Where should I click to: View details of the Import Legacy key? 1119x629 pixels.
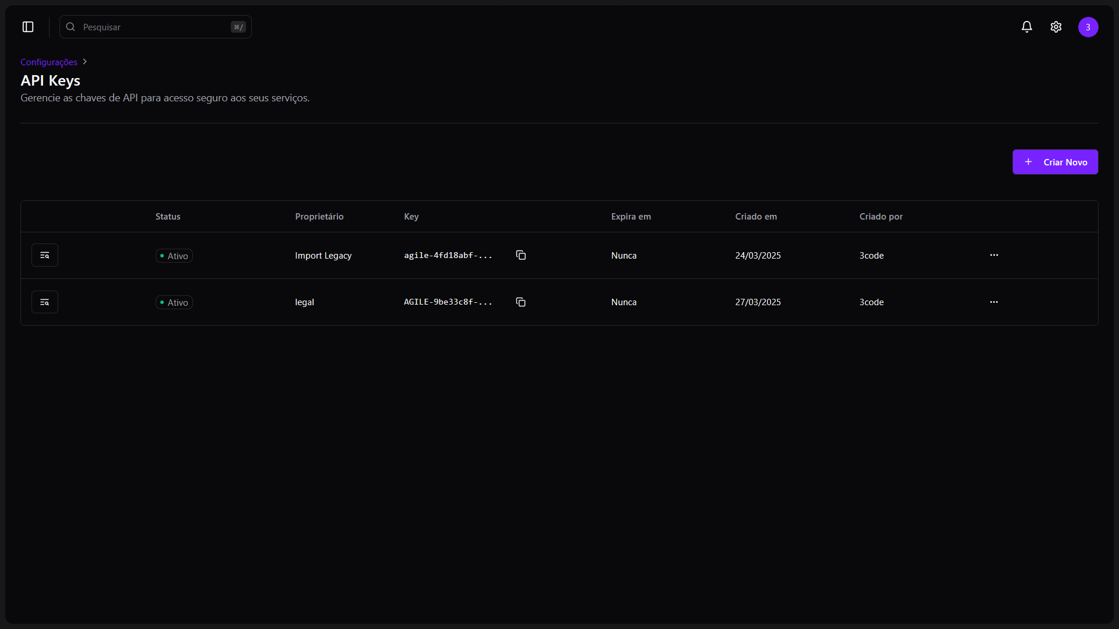pos(44,255)
